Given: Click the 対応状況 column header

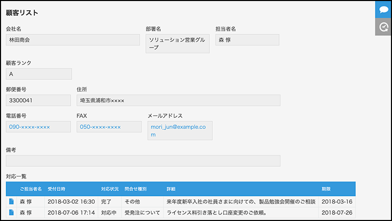Looking at the screenshot, I should (x=110, y=189).
